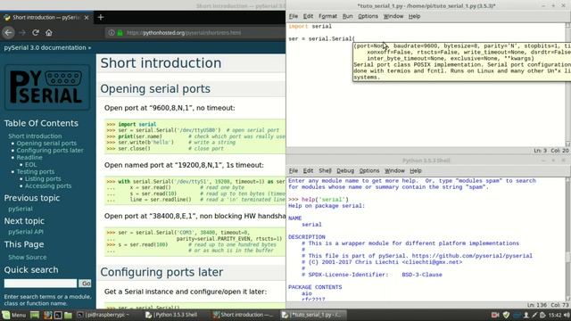
Task: Open File menu in tuto_serial_1.py editor
Action: (294, 16)
